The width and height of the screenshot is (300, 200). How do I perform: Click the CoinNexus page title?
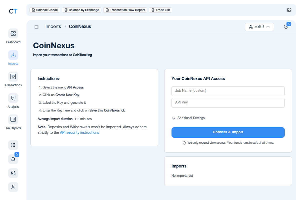tap(54, 45)
